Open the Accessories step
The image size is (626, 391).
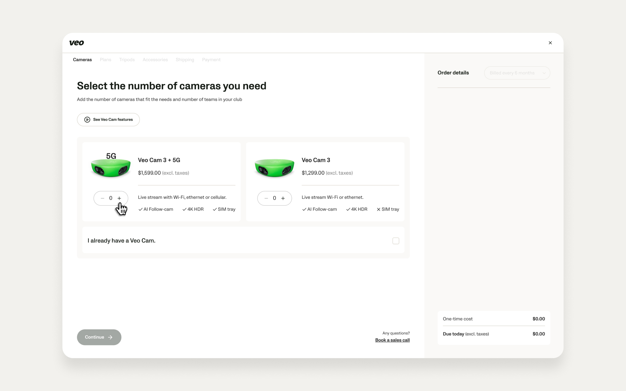pyautogui.click(x=155, y=60)
